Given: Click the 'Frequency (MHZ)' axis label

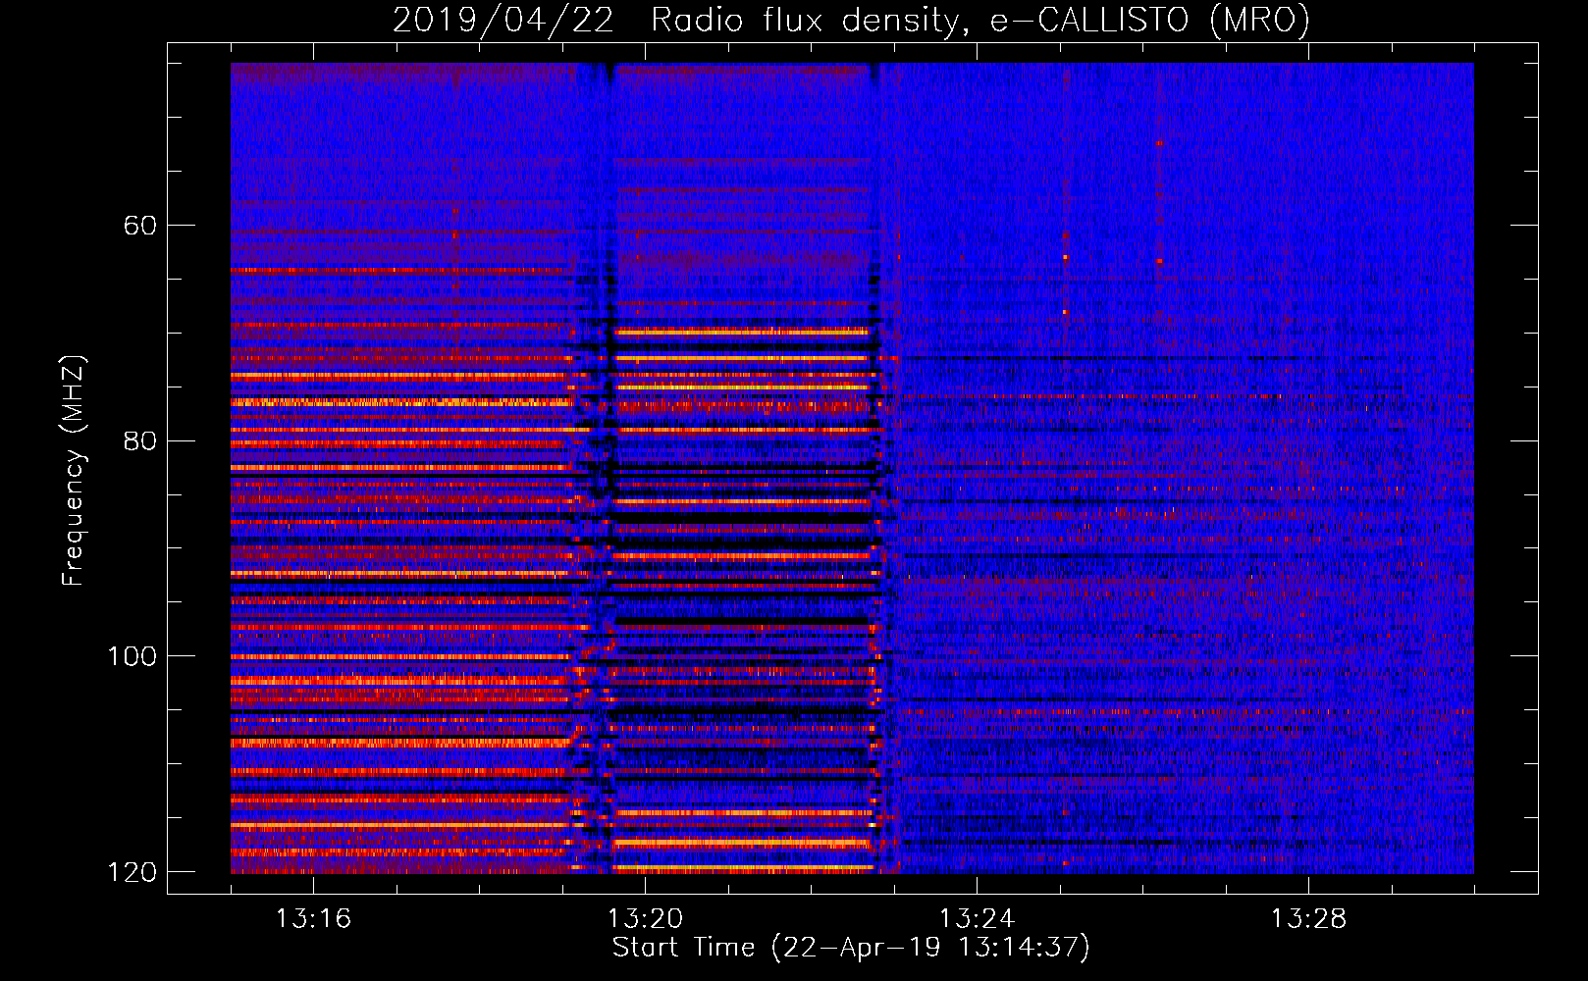Looking at the screenshot, I should click(74, 471).
